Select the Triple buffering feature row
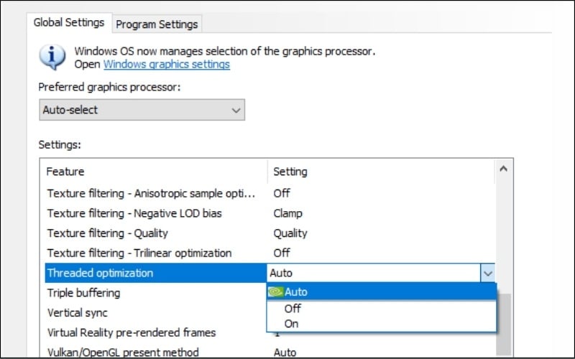Screen dimensions: 575x359 click(83, 293)
